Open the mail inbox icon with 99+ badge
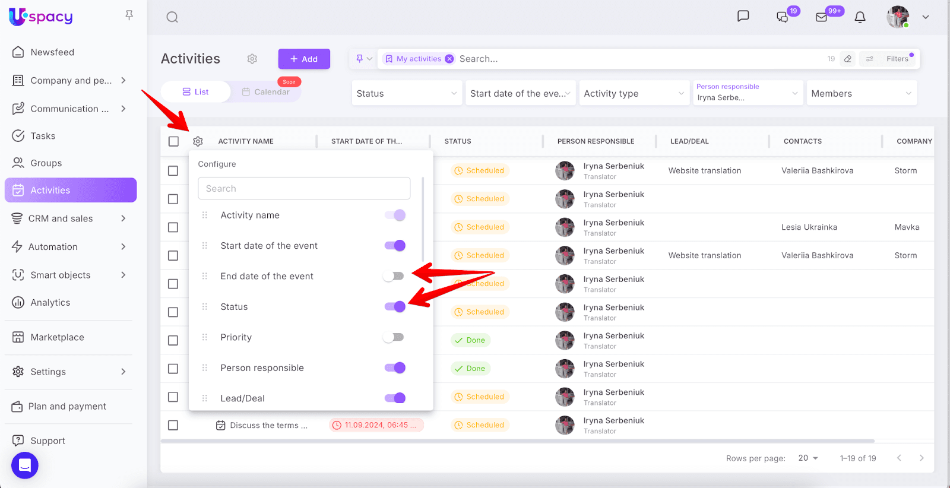The height and width of the screenshot is (488, 950). click(x=822, y=17)
